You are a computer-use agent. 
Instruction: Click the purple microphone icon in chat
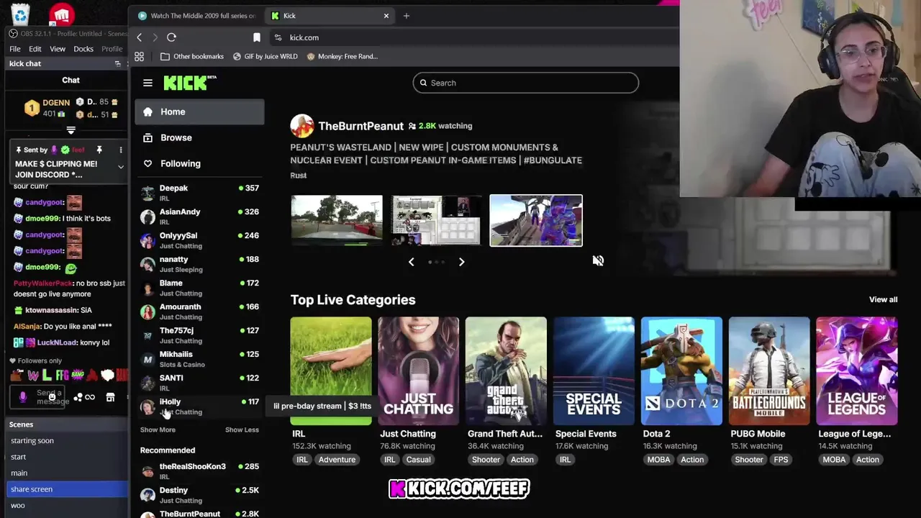pyautogui.click(x=23, y=396)
